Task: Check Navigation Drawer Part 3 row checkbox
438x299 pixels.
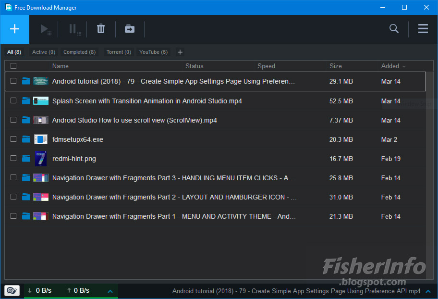Action: point(13,177)
